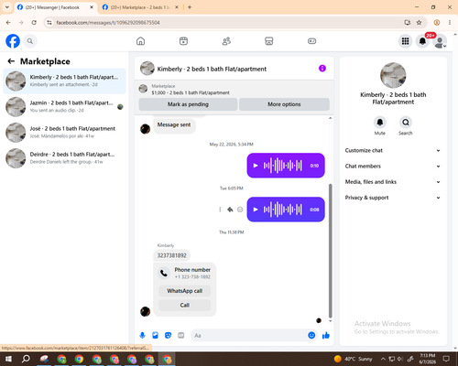The width and height of the screenshot is (458, 366).
Task: Open the Facebook menu grid icon
Action: (x=405, y=41)
